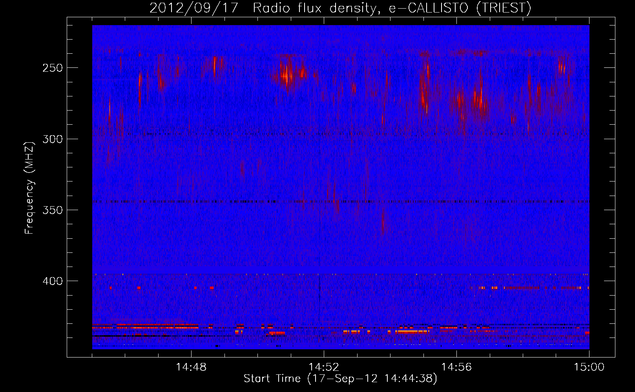Click the plot title '2012/09/17 Radio flux density, e-CALLISTO (TRIEST)'
This screenshot has height=392, width=635.
[x=340, y=8]
